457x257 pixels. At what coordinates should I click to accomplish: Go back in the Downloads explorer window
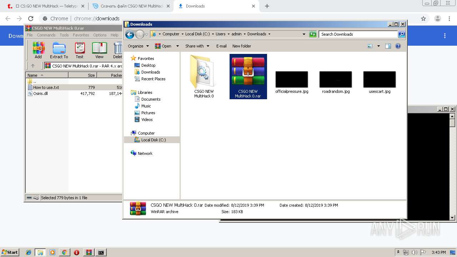click(130, 34)
